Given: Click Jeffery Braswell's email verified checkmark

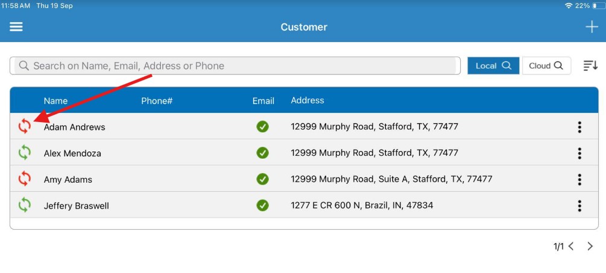Looking at the screenshot, I should (x=262, y=205).
